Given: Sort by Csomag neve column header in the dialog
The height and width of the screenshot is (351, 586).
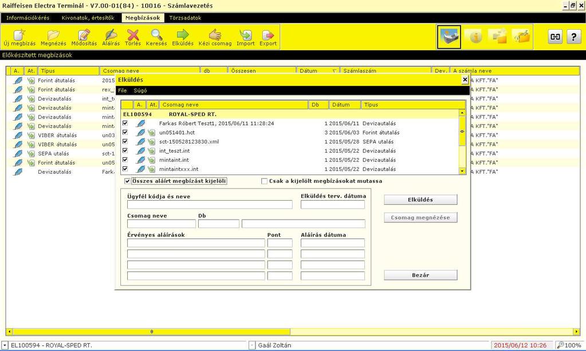Looking at the screenshot, I should [x=234, y=105].
